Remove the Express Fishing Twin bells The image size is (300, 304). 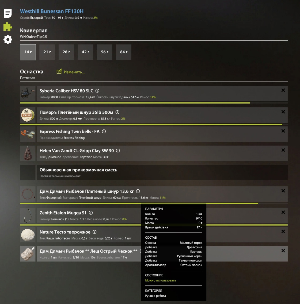[x=283, y=131]
